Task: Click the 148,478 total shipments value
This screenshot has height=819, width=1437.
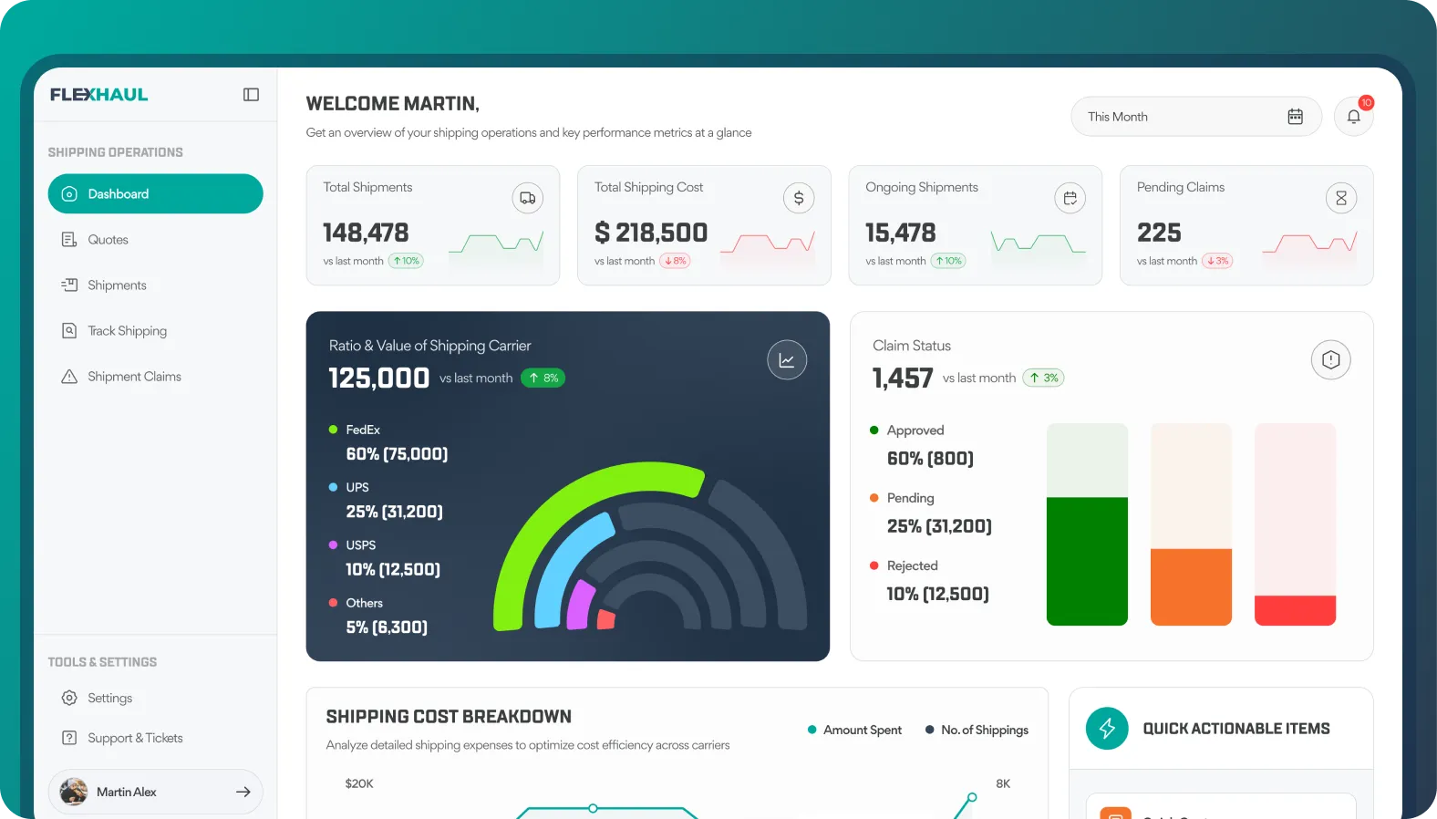Action: pos(366,233)
